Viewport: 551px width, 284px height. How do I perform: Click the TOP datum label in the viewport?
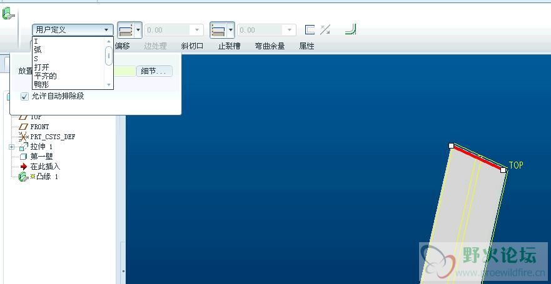click(516, 165)
